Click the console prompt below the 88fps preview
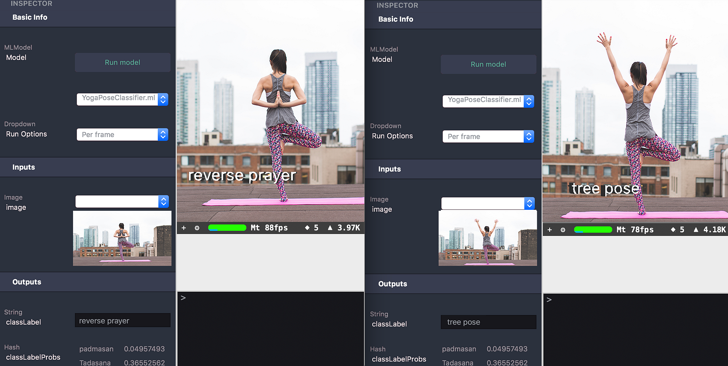 tap(183, 298)
